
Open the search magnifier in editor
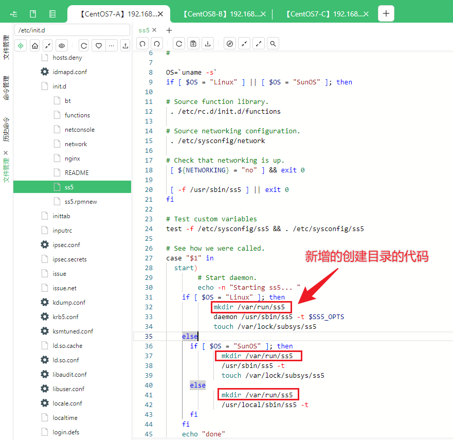coord(273,44)
